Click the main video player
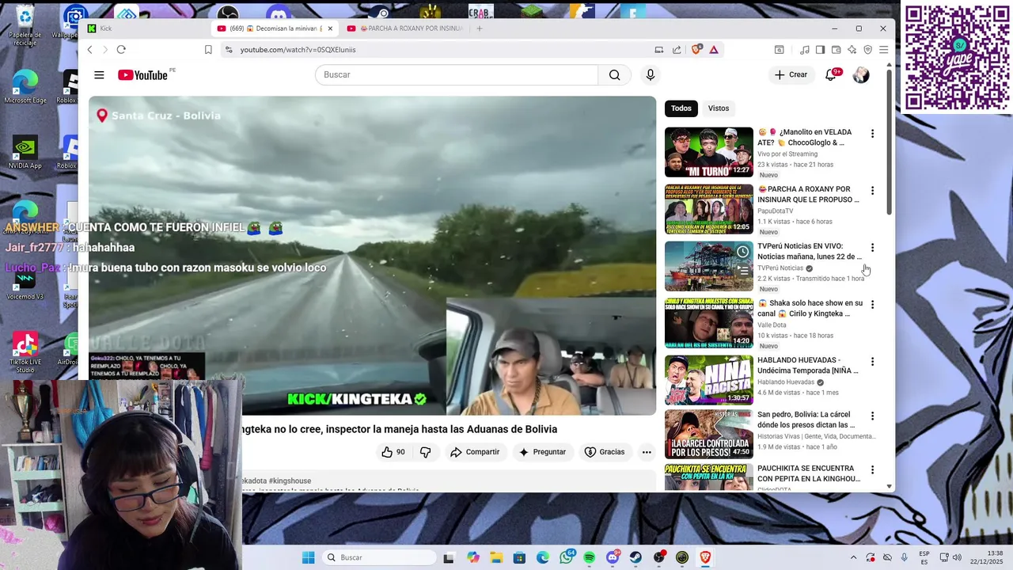1013x570 pixels. click(x=372, y=256)
